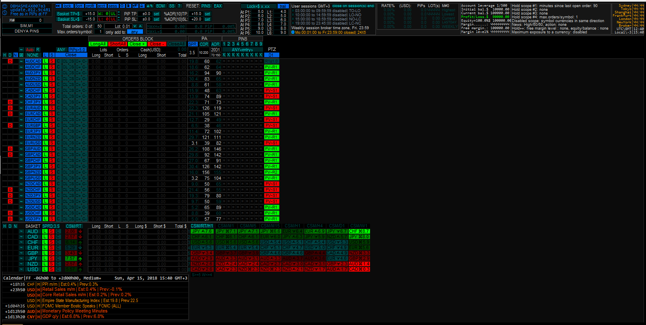Click the ANY filter button beside PiPs>5.0
Viewport: 646px width, 325px height.
pos(61,50)
